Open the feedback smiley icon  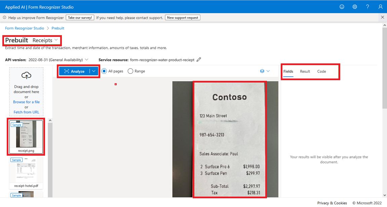coord(342,7)
